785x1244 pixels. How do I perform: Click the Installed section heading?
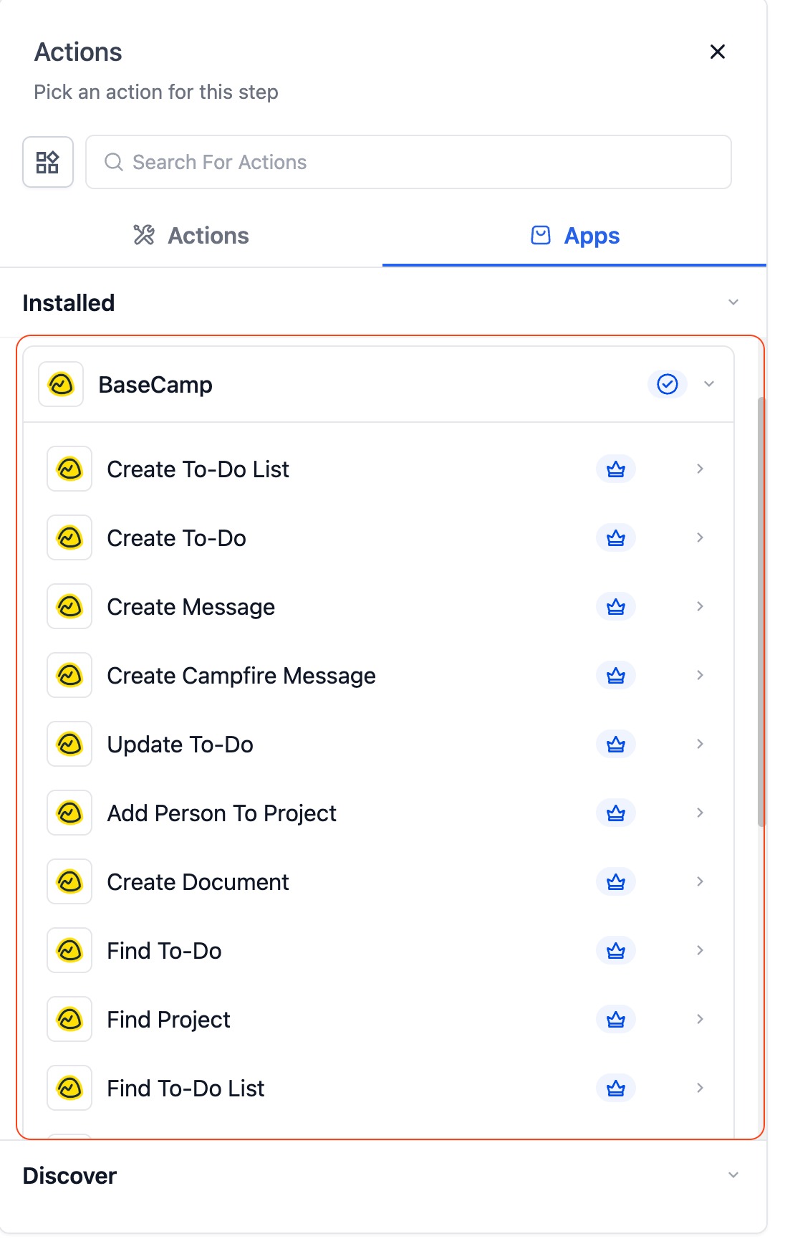[69, 303]
